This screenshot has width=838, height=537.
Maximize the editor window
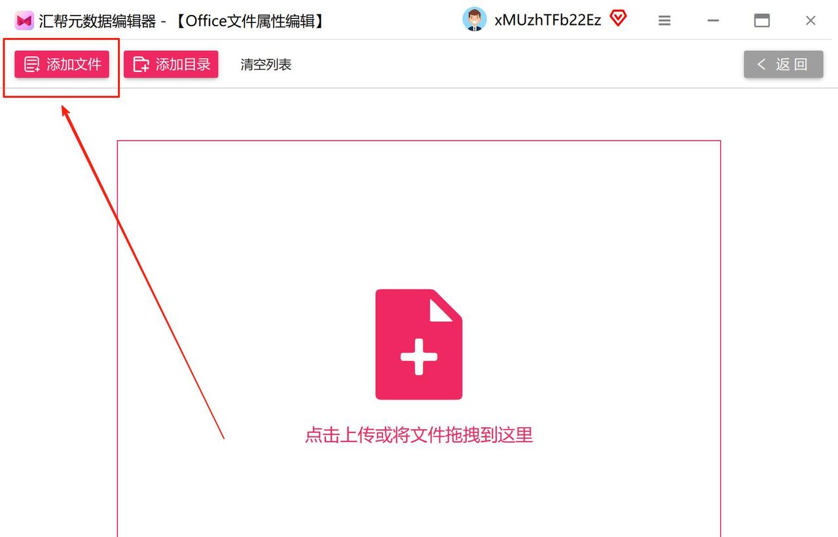point(762,21)
